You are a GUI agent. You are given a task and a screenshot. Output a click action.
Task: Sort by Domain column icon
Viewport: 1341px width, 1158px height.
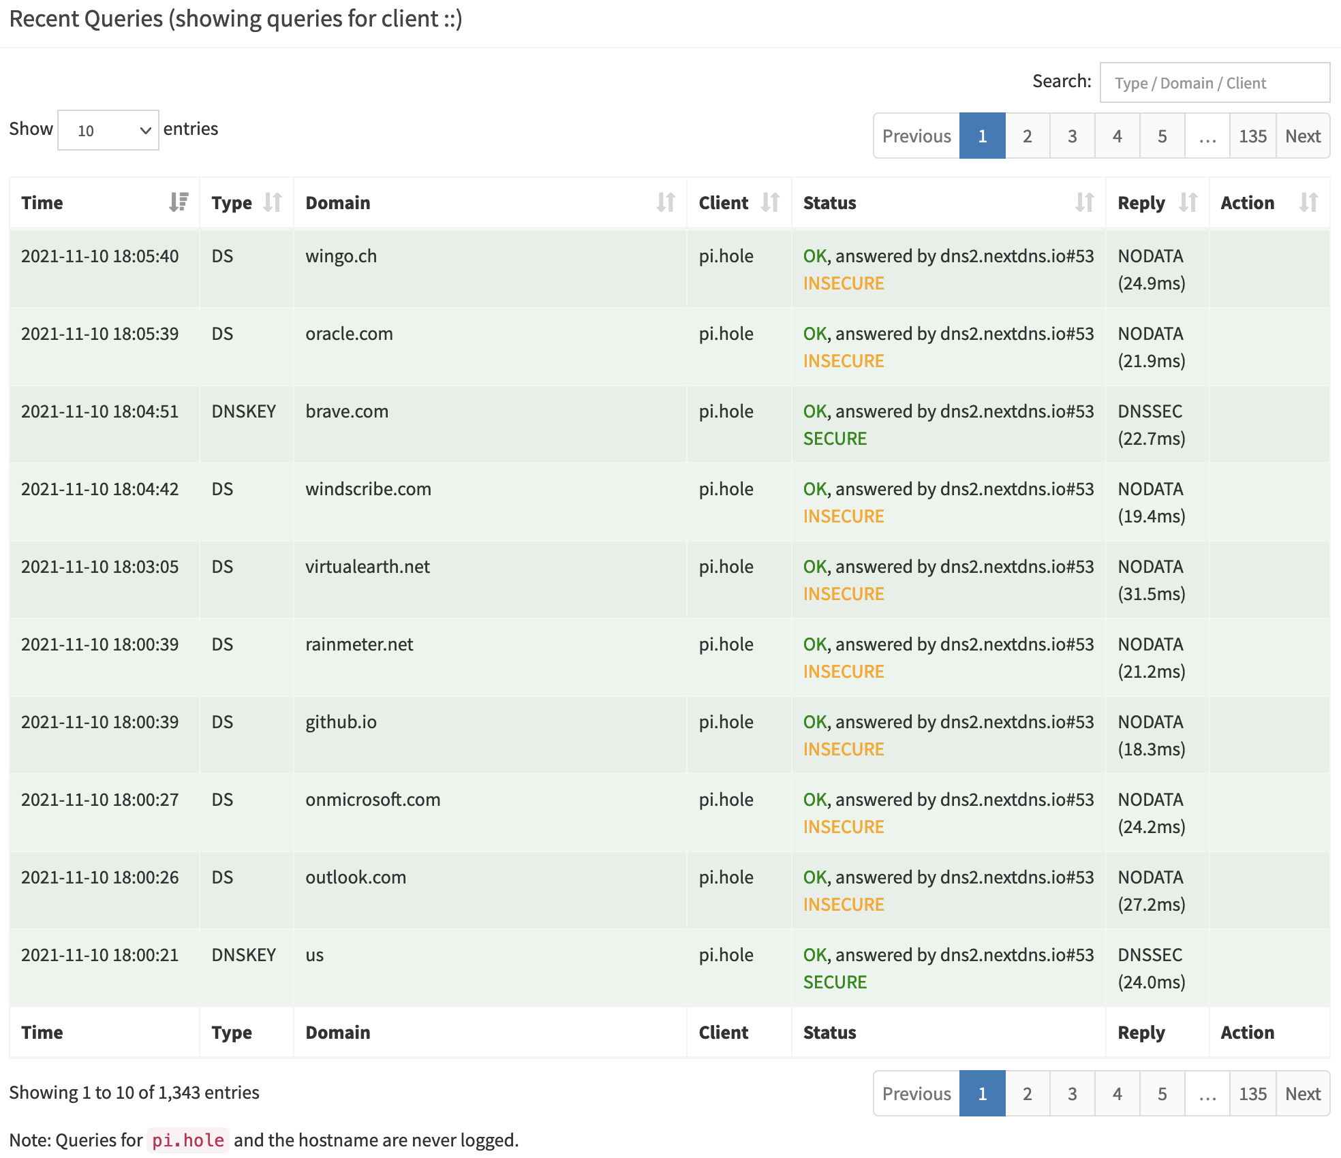pos(666,202)
